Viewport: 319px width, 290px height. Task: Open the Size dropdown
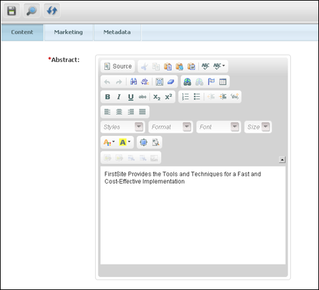(x=258, y=127)
